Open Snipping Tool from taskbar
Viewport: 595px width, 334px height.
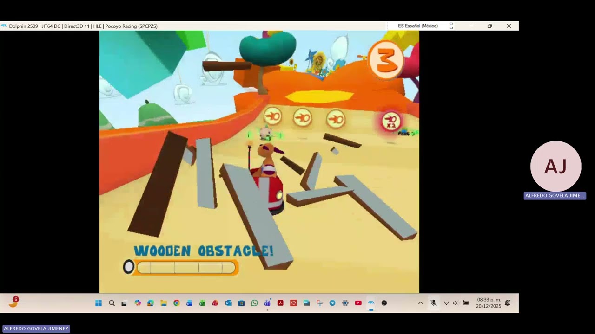point(319,303)
